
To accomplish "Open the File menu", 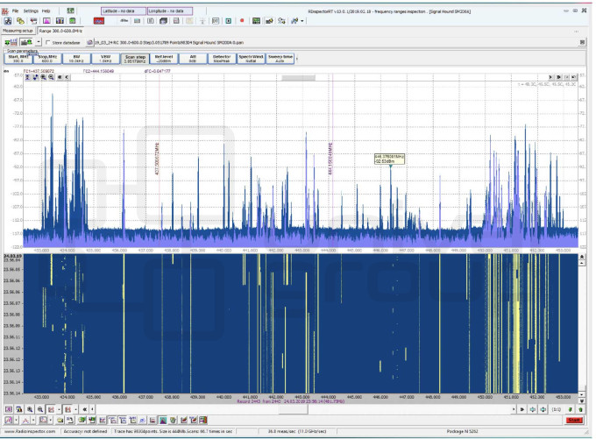I will (15, 11).
